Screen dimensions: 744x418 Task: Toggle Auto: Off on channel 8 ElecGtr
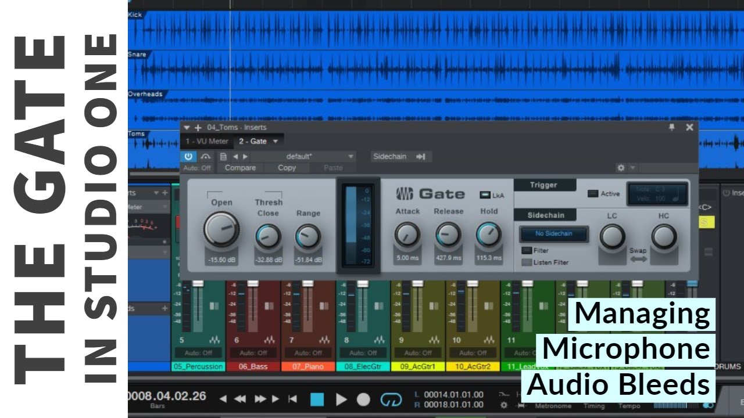click(363, 352)
